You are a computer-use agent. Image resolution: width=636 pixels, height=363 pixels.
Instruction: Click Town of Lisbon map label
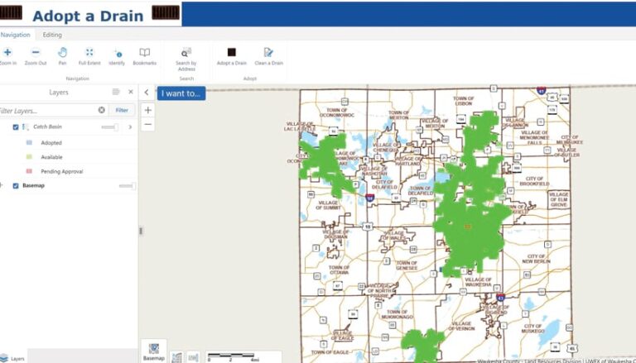(x=463, y=101)
